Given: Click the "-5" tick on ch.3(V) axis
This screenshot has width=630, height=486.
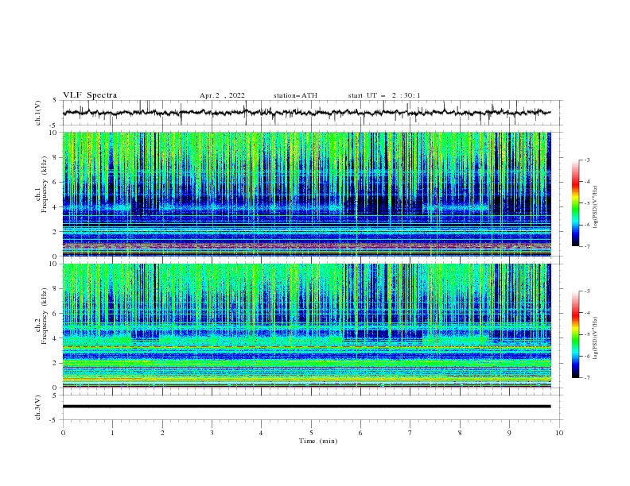Looking at the screenshot, I should tap(53, 420).
